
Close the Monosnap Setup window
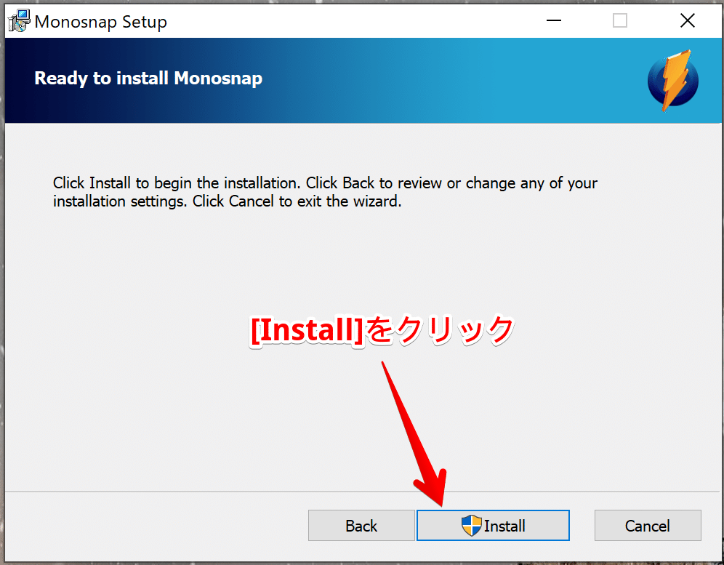coord(688,20)
